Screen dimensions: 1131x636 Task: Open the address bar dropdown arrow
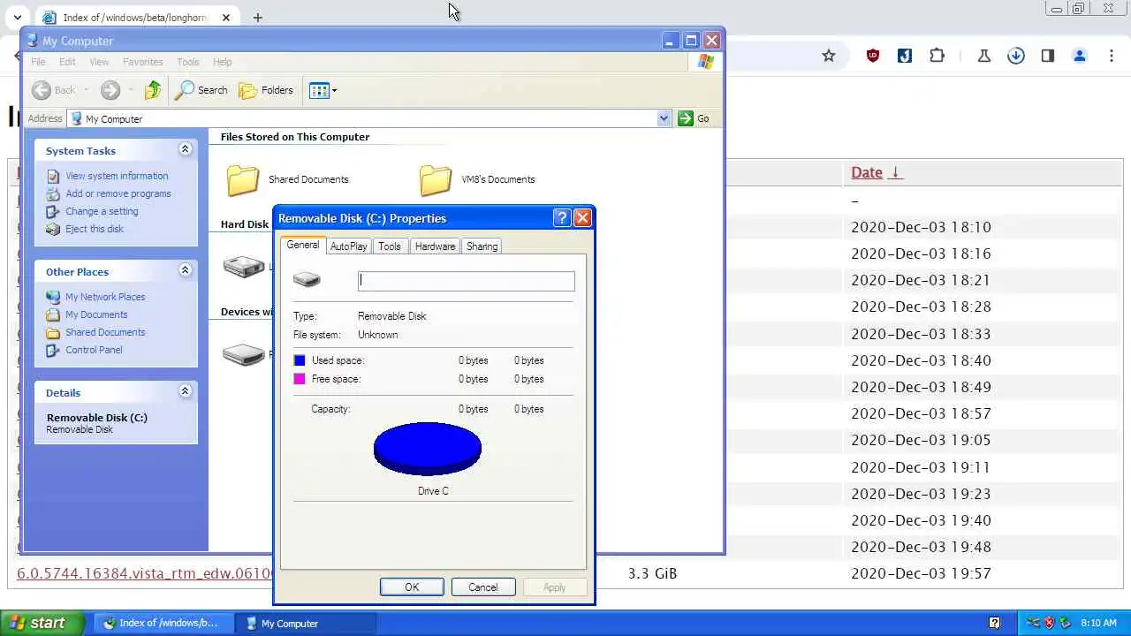664,118
